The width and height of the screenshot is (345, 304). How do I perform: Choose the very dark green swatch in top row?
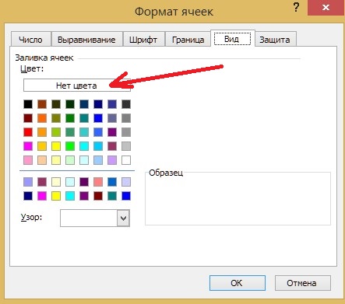(70, 104)
